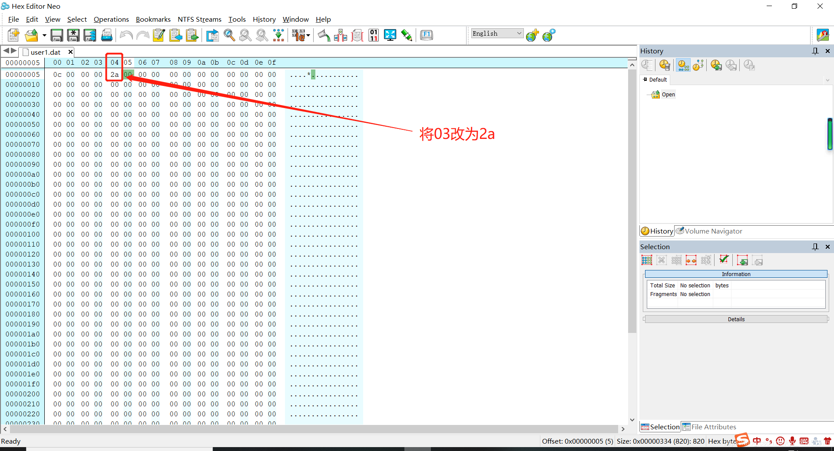
Task: Expand the Open File dropdown arrow
Action: pyautogui.click(x=44, y=35)
